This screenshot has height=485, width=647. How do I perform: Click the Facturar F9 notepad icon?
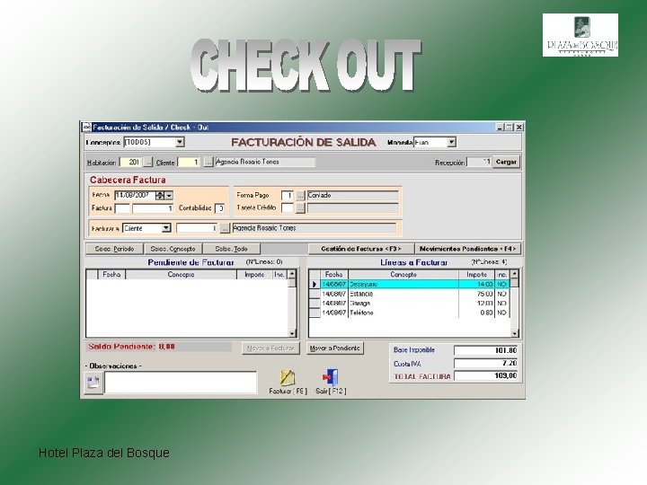288,377
